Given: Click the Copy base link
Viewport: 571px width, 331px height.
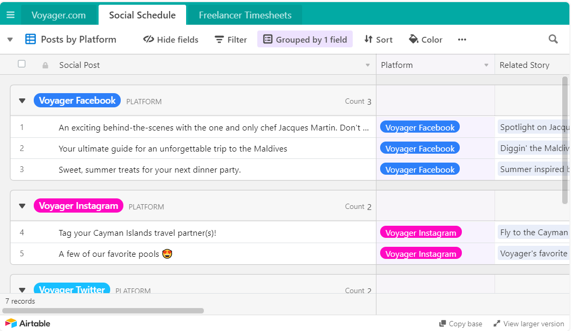Looking at the screenshot, I should (x=461, y=324).
